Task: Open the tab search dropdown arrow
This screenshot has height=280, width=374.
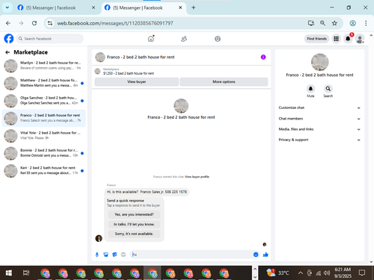Action: pos(7,7)
